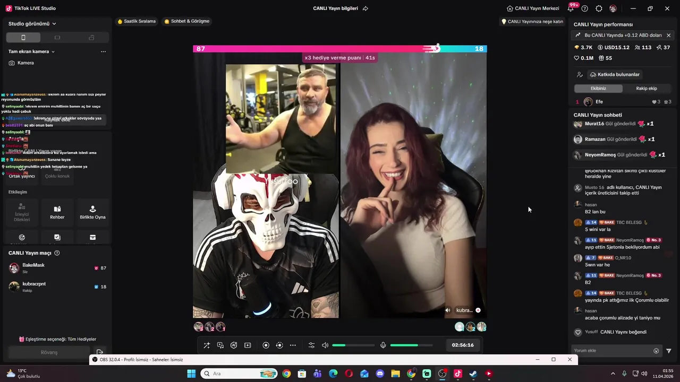Open CANLI Yayın maçı help icon
The width and height of the screenshot is (680, 382).
tap(57, 253)
